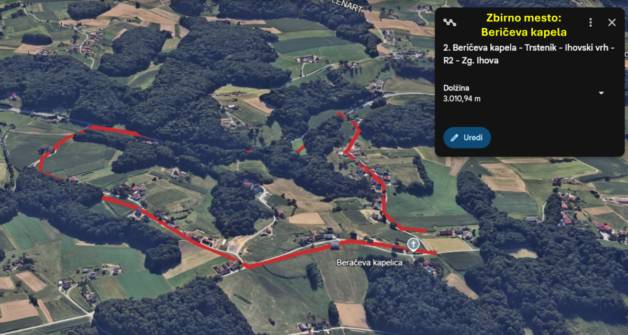Open the three-dot more options menu
The height and width of the screenshot is (335, 628).
click(591, 23)
